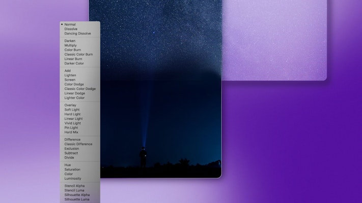Apply the Overlay blend mode
The image size is (362, 203).
point(70,105)
